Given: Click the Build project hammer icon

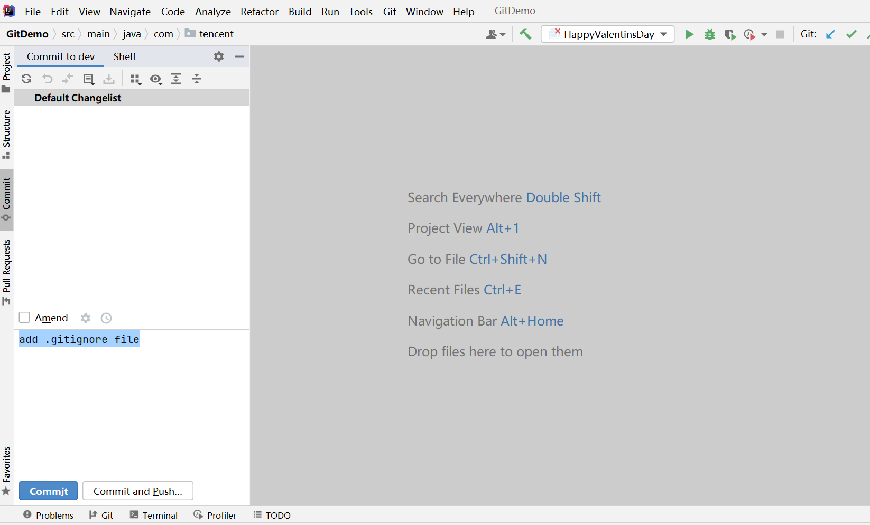Looking at the screenshot, I should pyautogui.click(x=525, y=34).
